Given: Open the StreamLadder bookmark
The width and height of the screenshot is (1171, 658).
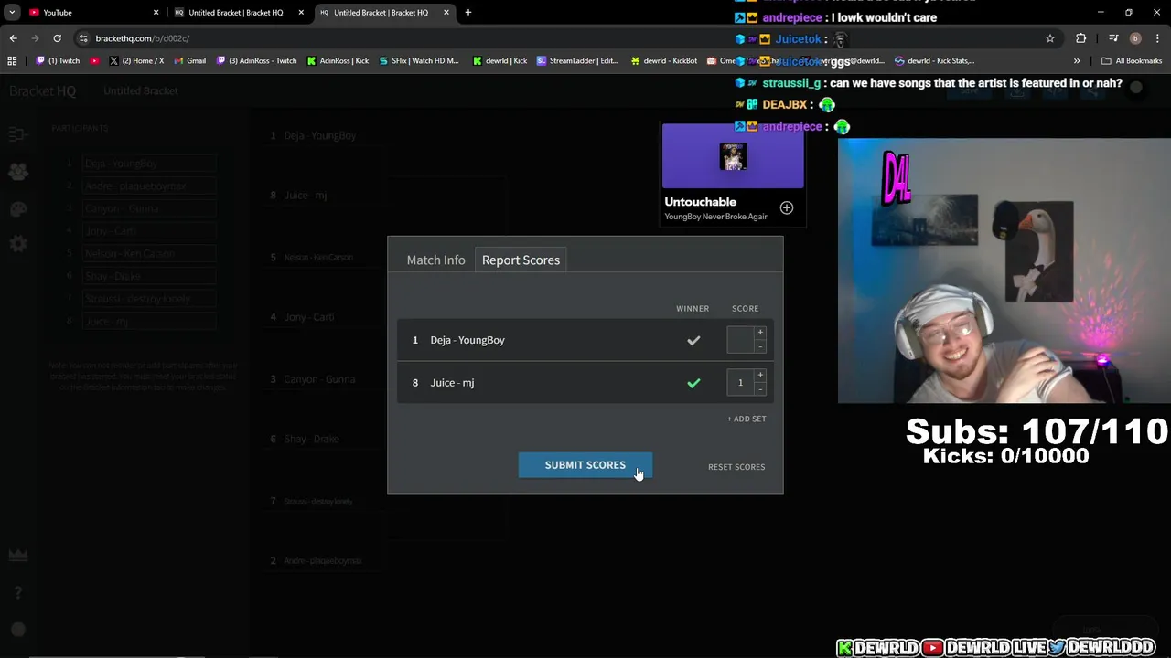Looking at the screenshot, I should (578, 61).
